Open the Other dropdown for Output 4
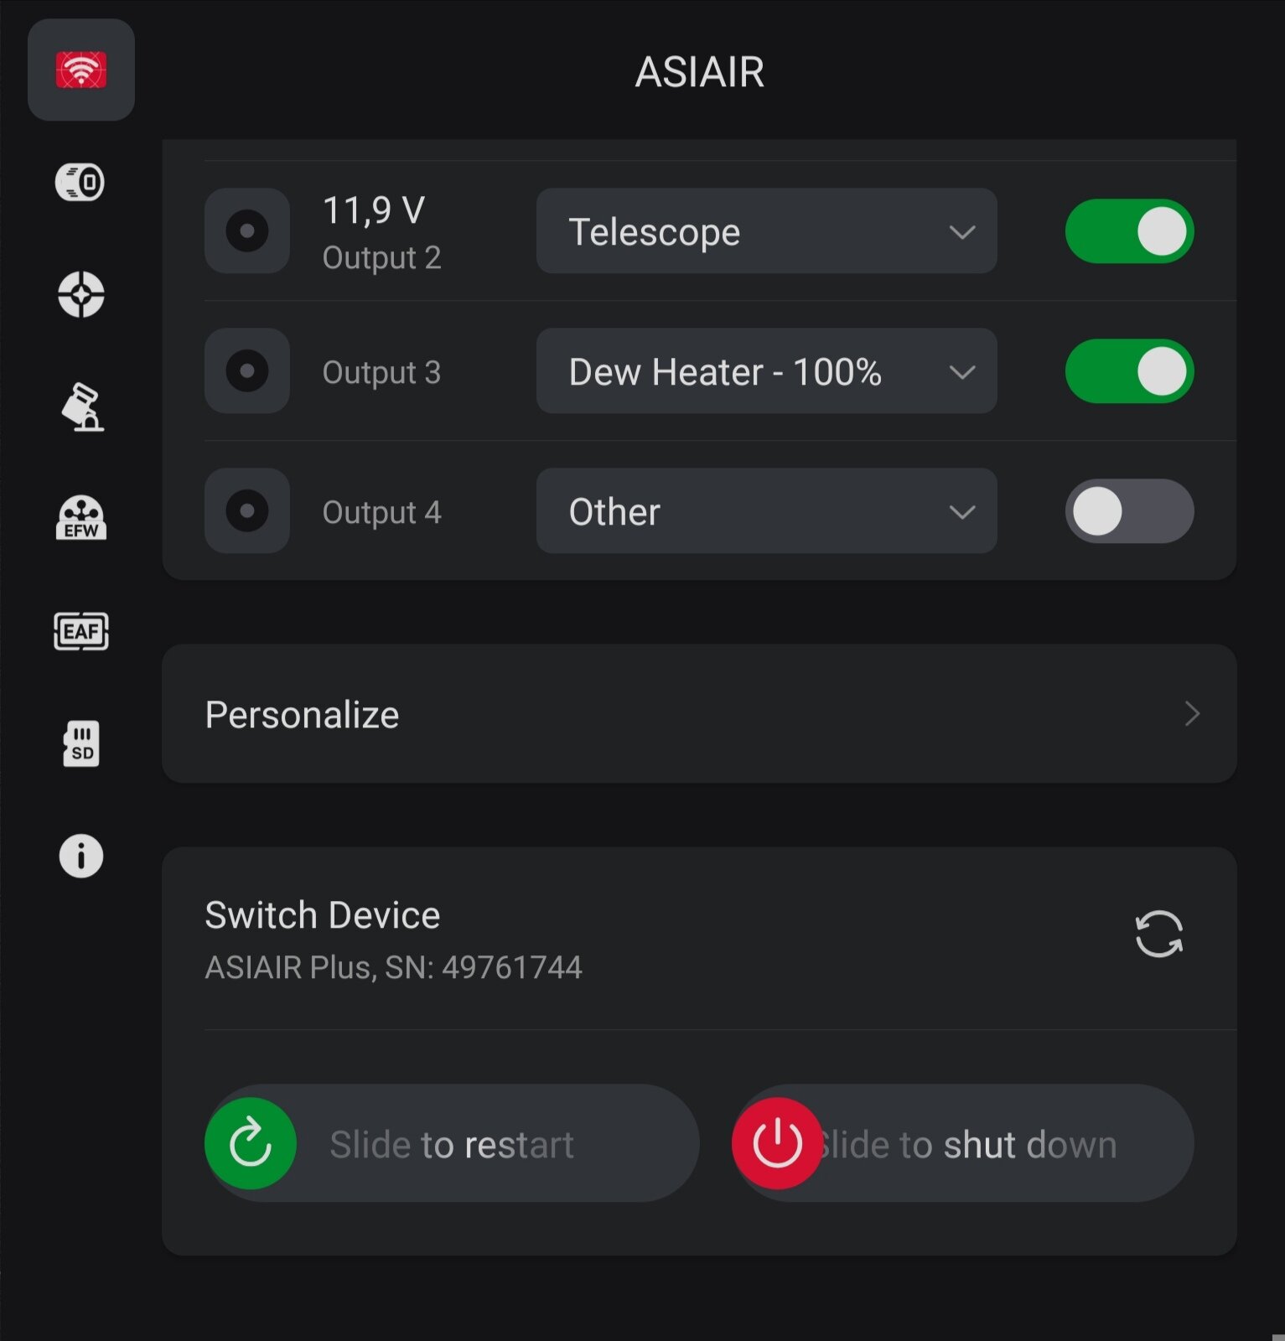1285x1341 pixels. [x=766, y=511]
